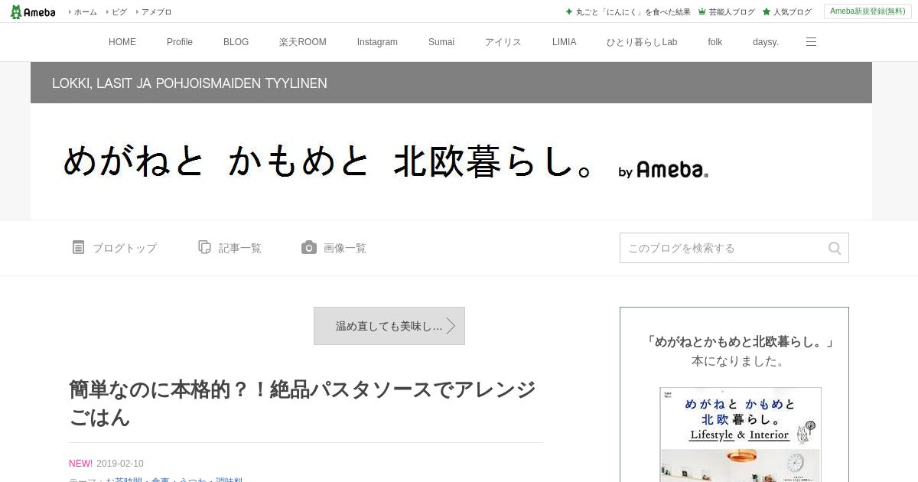
Task: Click the 記事一覧 copy-page icon
Action: [x=204, y=247]
